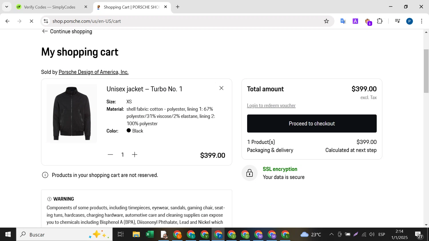Open the black jacket product thumbnail
Viewport: 429px width, 241px height.
72,113
